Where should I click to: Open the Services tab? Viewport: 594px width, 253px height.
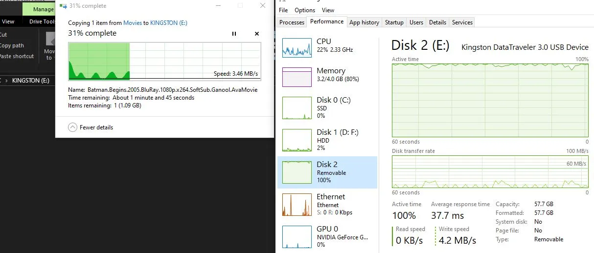tap(462, 22)
